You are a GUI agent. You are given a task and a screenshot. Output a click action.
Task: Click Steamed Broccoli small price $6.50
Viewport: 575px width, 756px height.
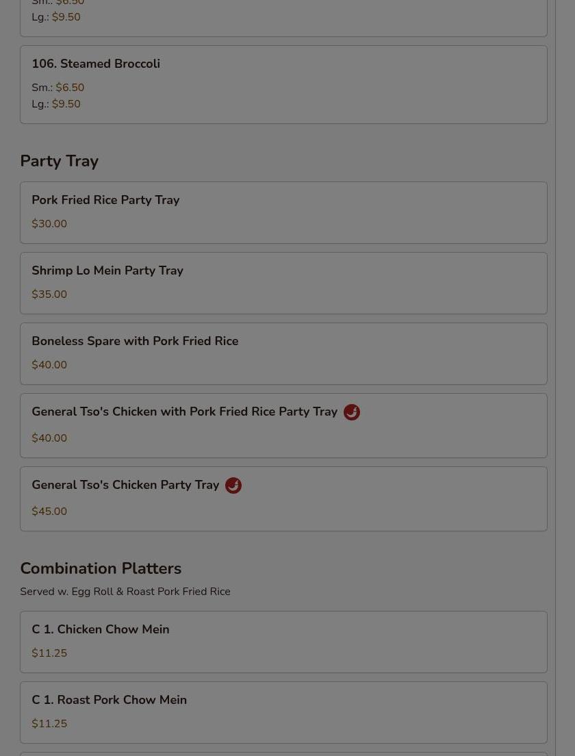[70, 88]
